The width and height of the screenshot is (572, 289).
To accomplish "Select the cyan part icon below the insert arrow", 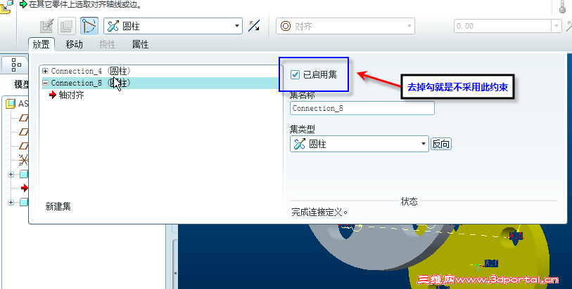I will point(24,202).
